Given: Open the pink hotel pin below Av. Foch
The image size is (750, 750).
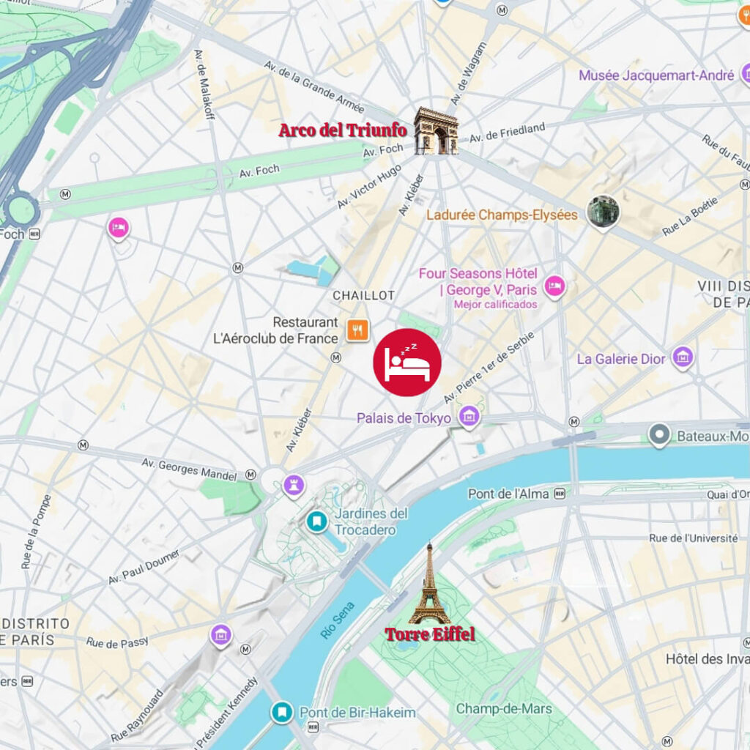Looking at the screenshot, I should coord(118,229).
